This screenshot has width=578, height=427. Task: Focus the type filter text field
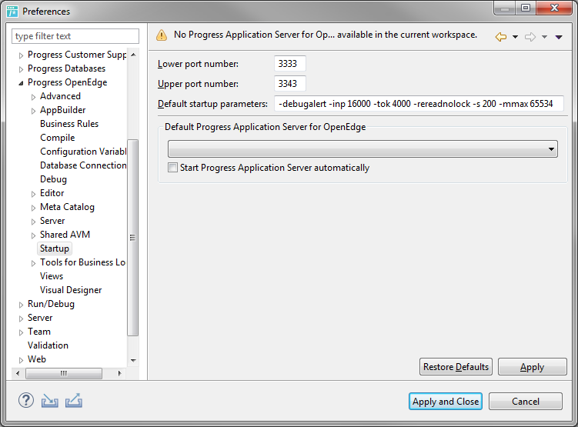[x=75, y=36]
